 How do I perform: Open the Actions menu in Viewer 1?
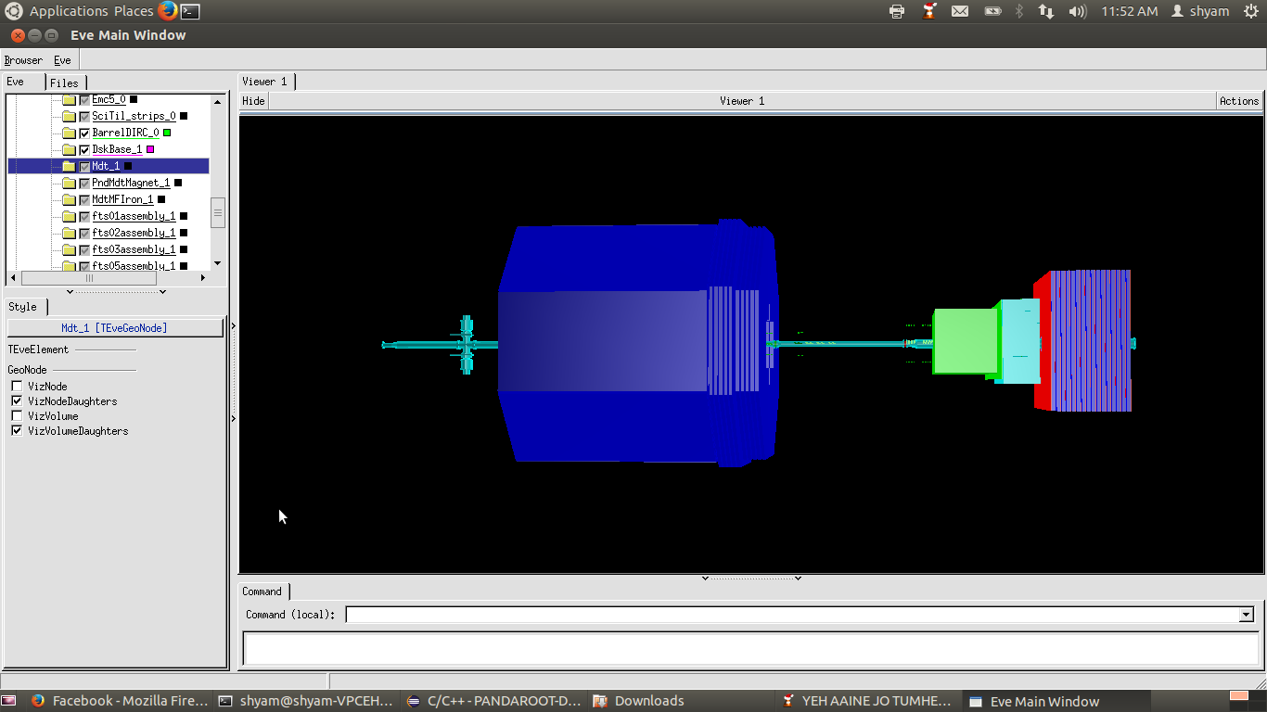click(1238, 101)
